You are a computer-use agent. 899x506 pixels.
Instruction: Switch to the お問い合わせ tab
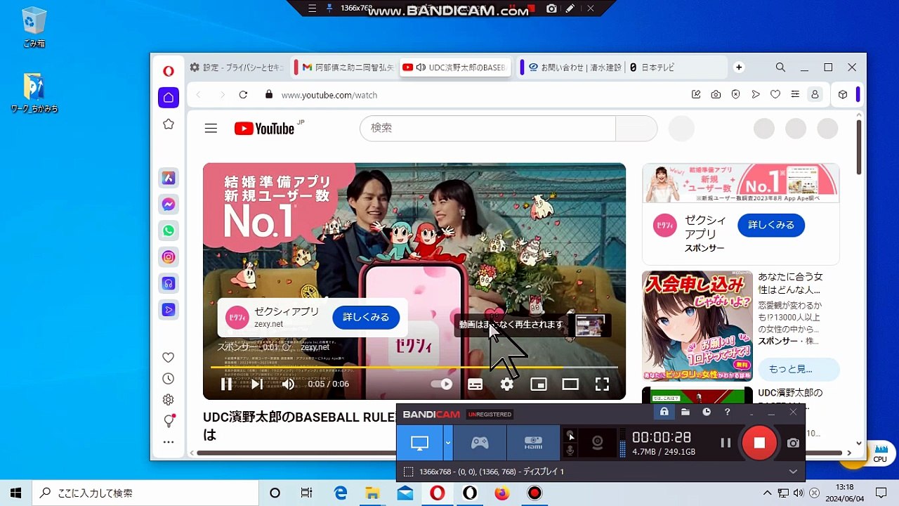[575, 67]
